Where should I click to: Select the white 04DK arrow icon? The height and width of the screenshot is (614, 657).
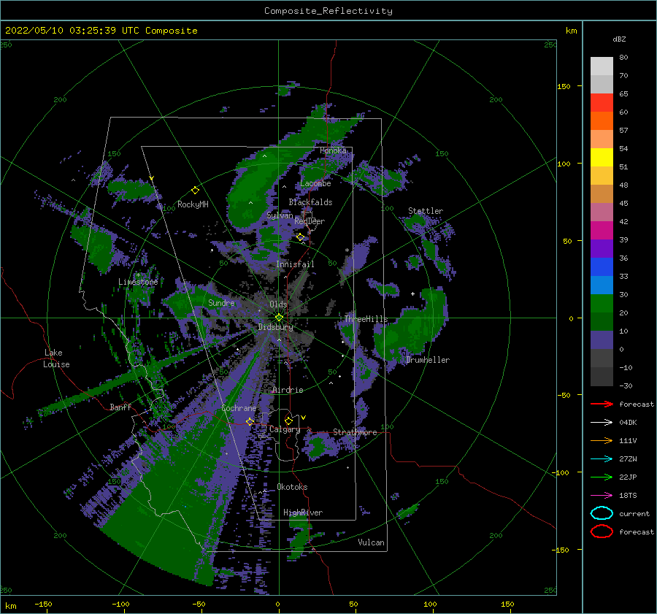point(602,423)
